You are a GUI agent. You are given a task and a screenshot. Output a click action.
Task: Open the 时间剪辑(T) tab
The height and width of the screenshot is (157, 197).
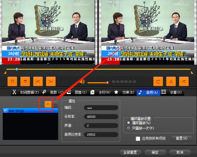click(30, 92)
